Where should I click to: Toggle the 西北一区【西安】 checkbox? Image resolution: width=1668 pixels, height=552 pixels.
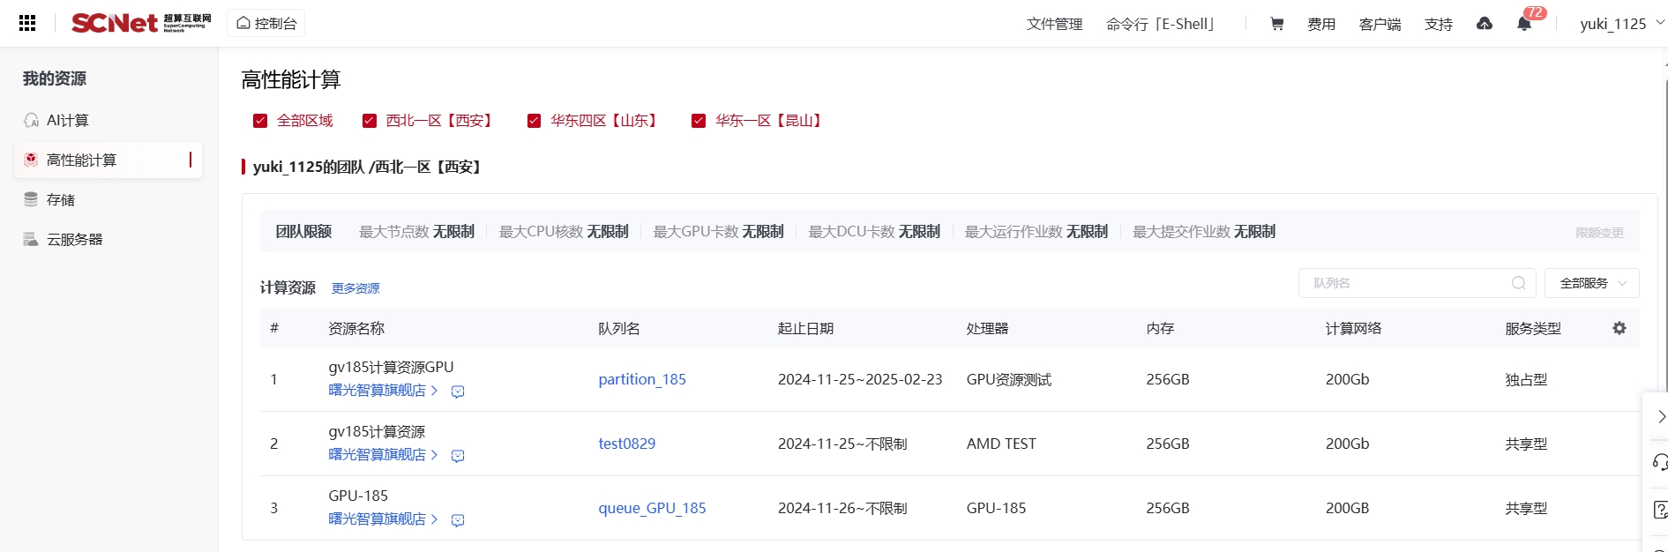click(370, 121)
